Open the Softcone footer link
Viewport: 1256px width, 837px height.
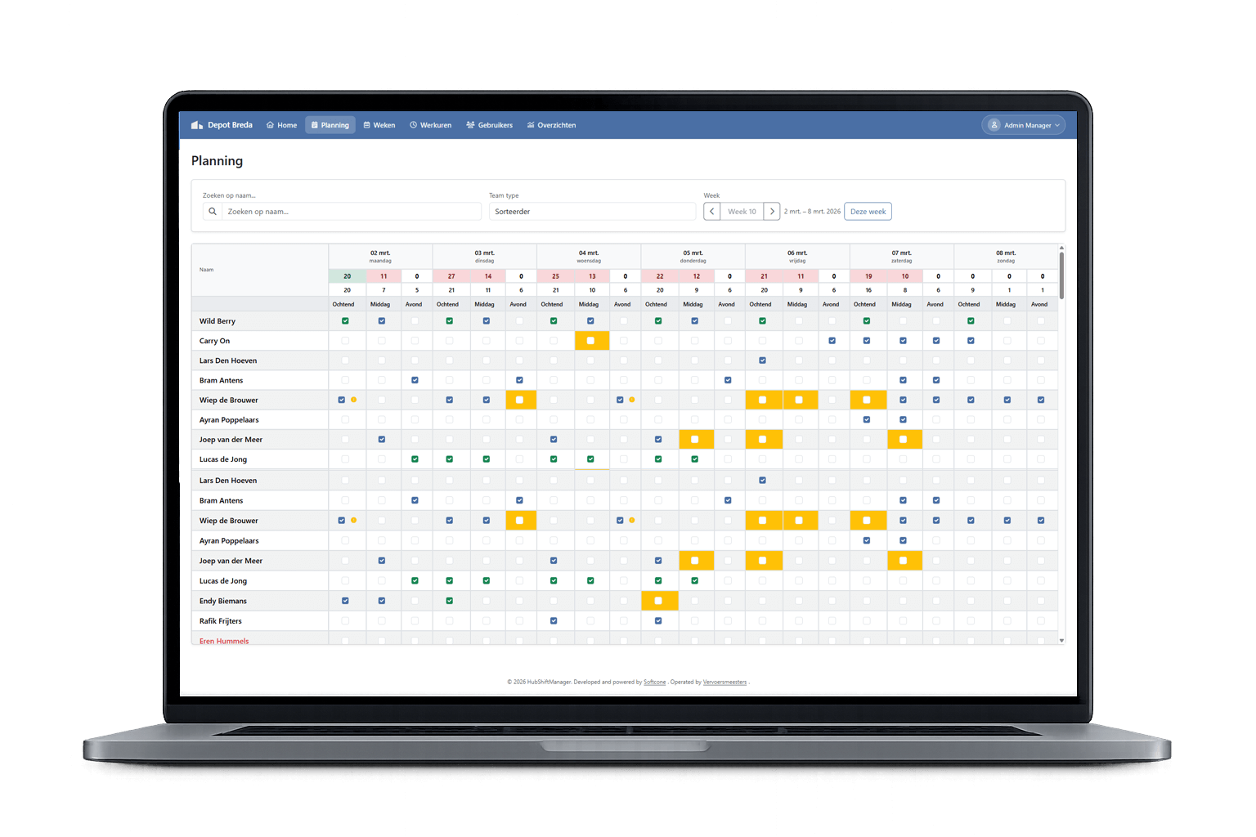[654, 682]
